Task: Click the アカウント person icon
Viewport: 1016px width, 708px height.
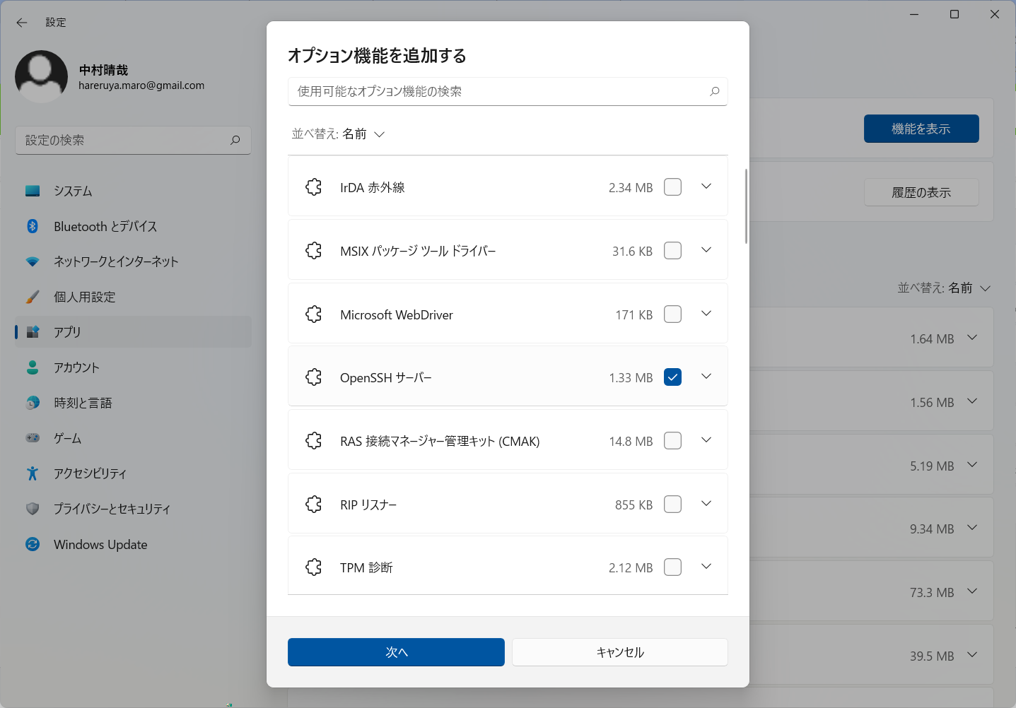Action: point(33,367)
